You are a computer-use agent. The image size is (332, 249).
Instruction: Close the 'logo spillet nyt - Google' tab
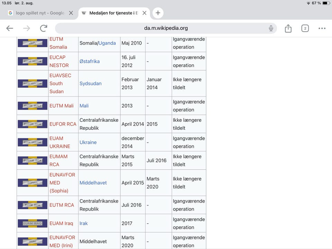coord(71,13)
